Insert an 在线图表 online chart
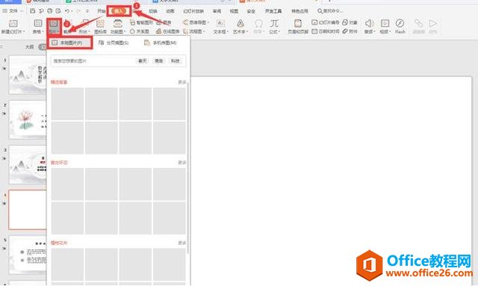478x286 pixels. point(167,31)
